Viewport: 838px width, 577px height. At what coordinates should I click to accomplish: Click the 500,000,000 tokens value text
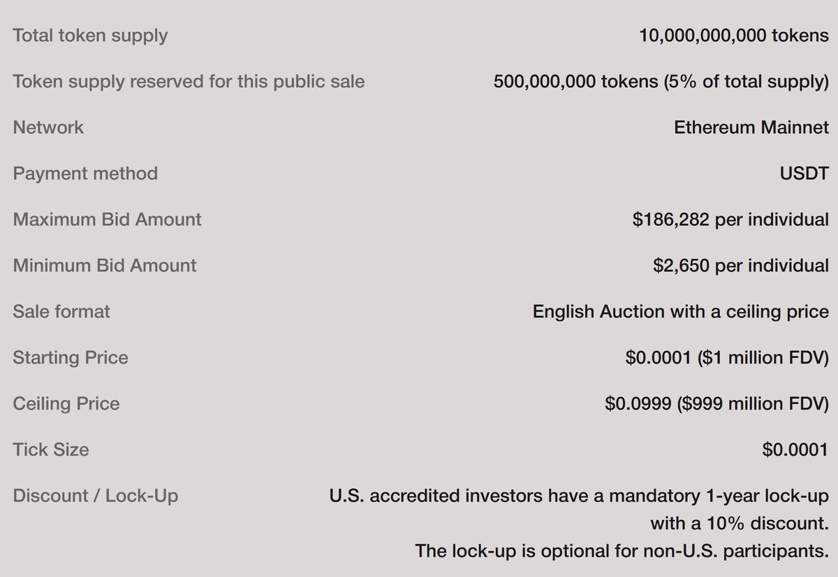coord(661,82)
